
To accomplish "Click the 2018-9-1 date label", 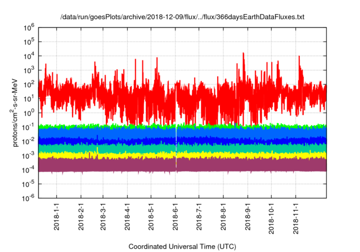I will coord(247,217).
